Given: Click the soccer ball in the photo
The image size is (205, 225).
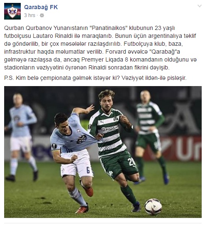Looking at the screenshot, I should click(x=153, y=206).
